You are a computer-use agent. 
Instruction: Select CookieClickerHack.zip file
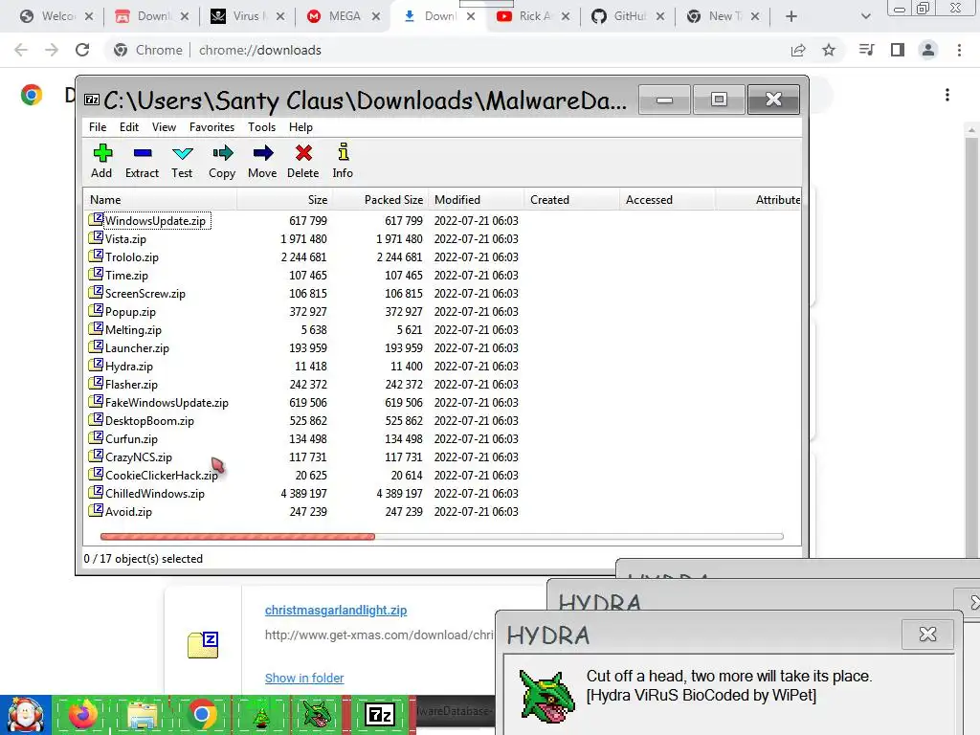[x=161, y=475]
